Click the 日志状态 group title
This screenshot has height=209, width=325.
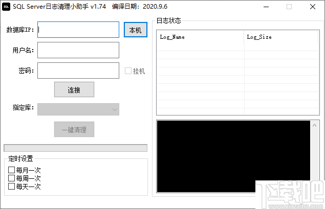coord(168,20)
